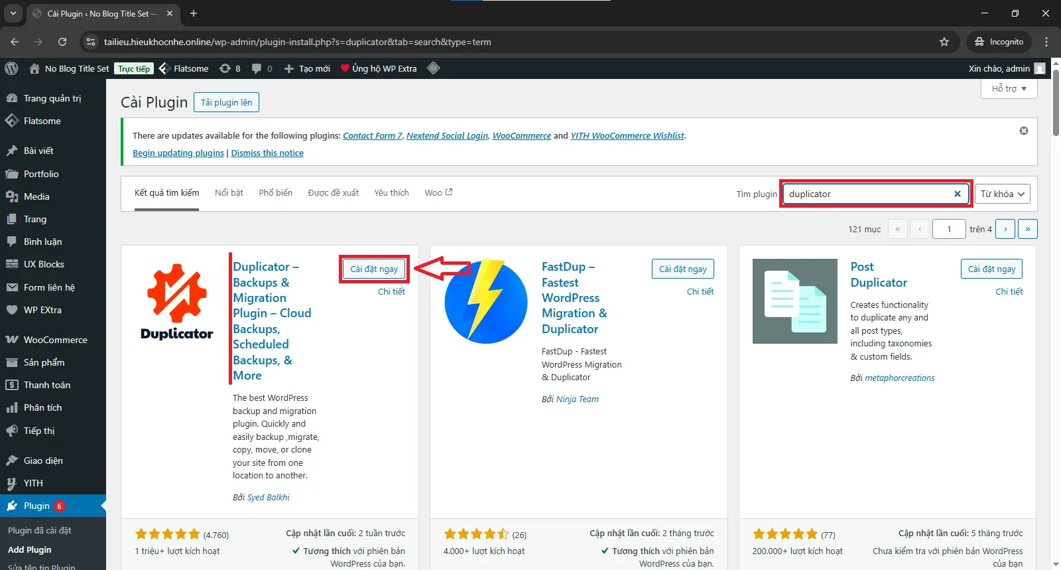Click Tải plugin lên upload button

(x=226, y=102)
